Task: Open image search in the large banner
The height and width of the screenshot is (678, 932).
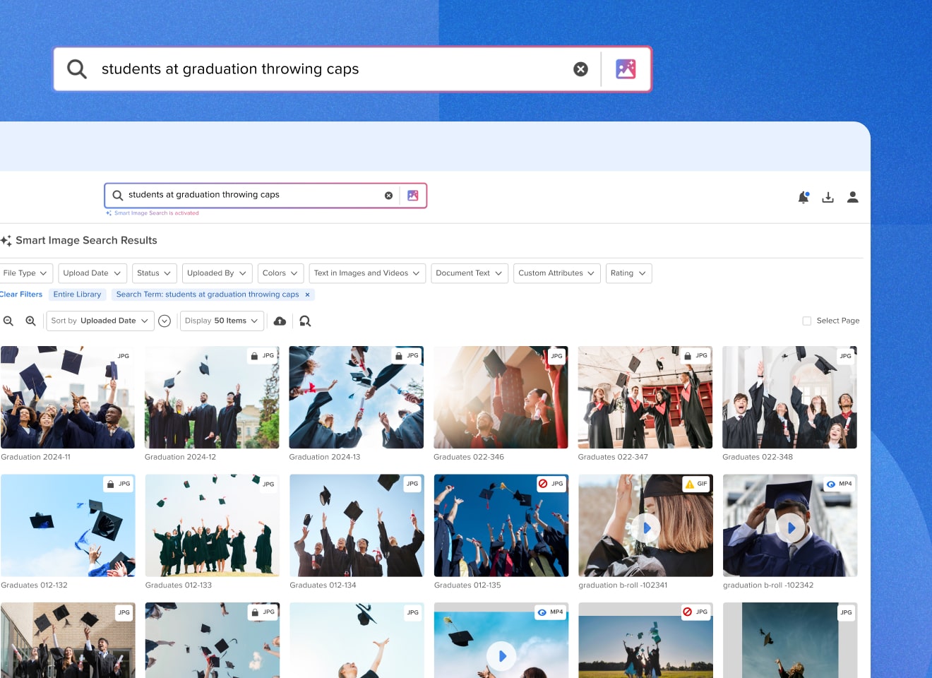Action: 626,69
